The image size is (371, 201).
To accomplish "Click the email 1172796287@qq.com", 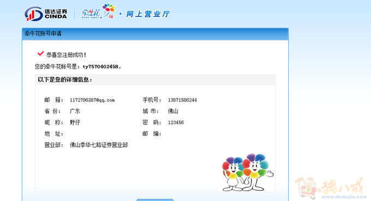I will click(92, 100).
